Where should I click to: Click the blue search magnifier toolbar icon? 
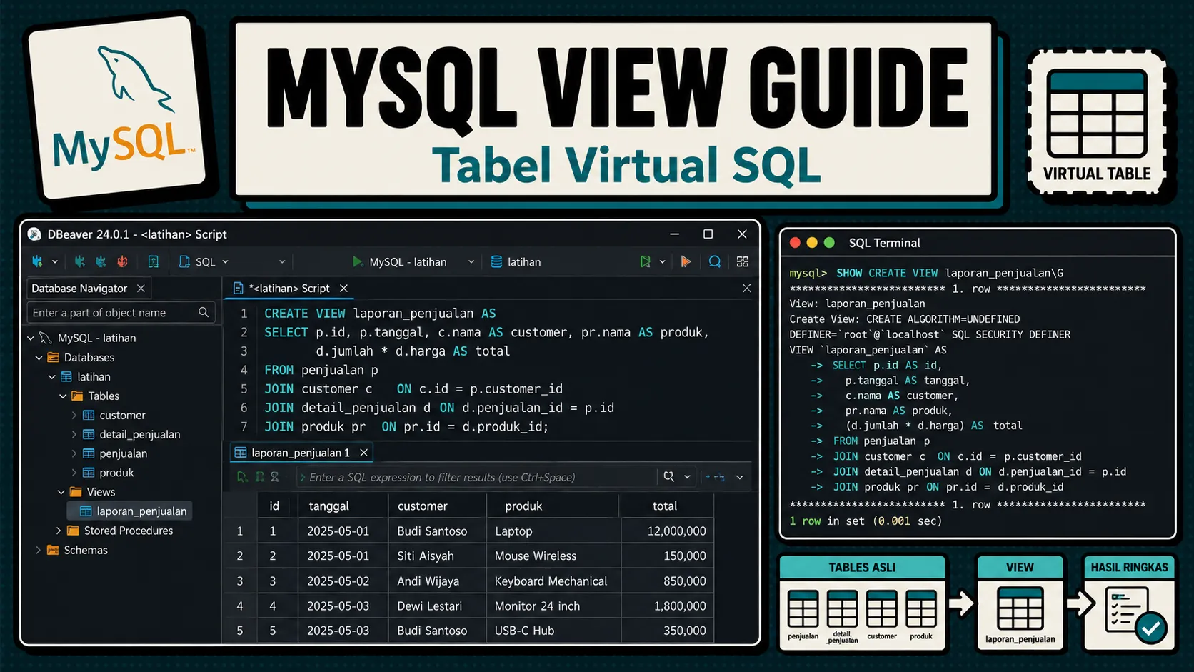tap(715, 262)
